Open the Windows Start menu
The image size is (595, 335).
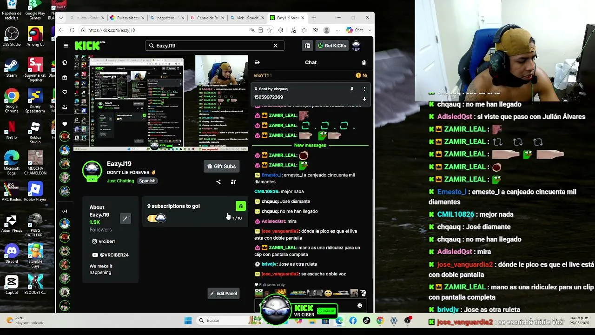point(188,321)
